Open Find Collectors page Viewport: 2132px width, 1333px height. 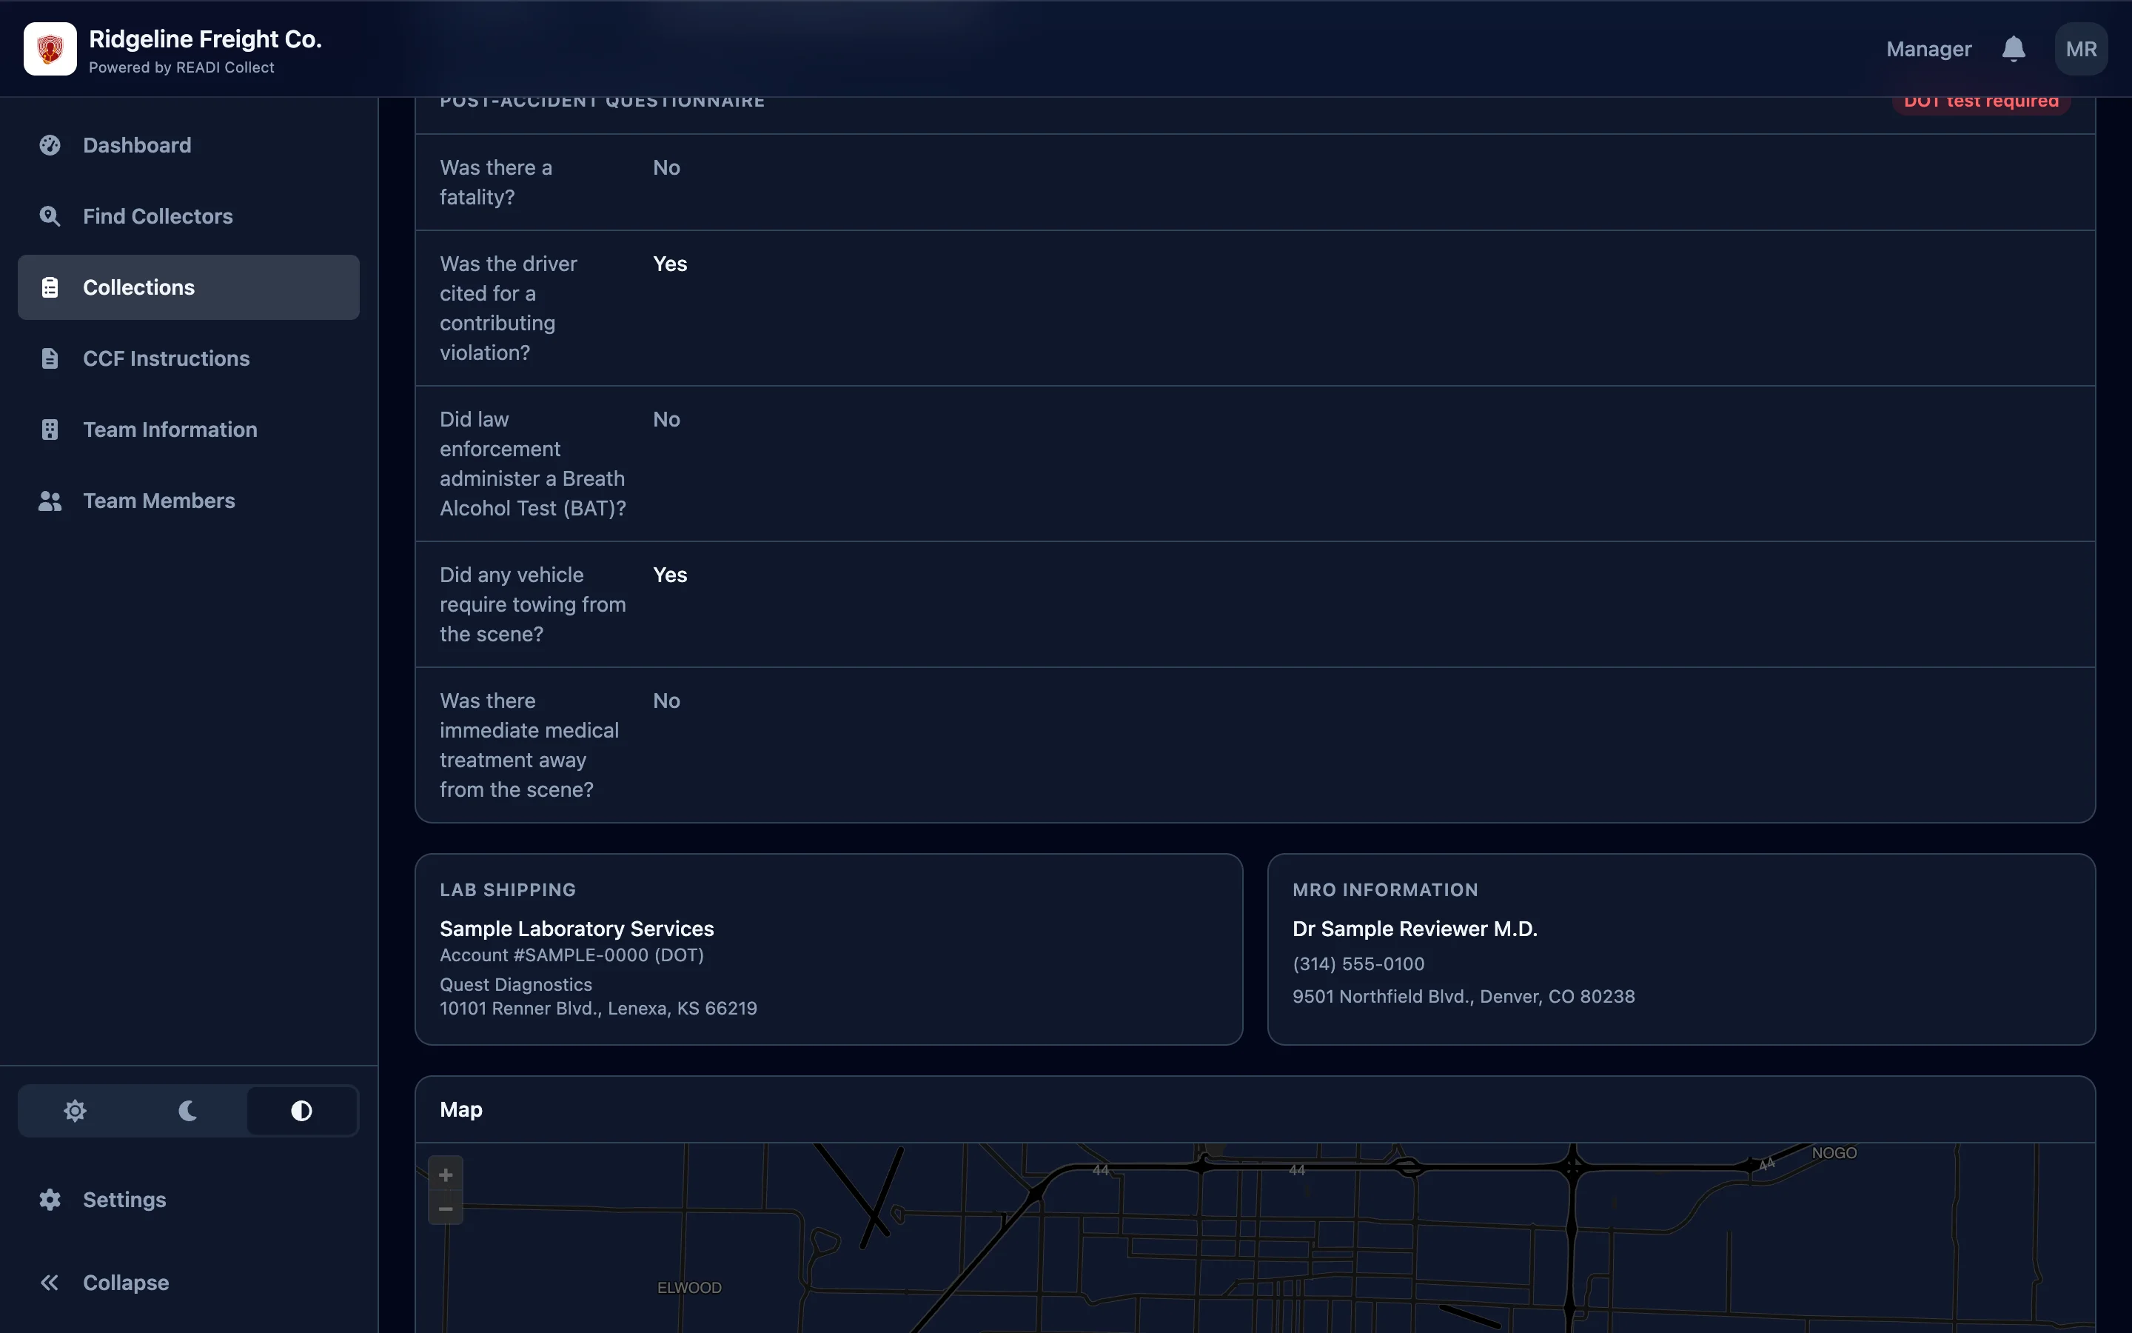pos(189,216)
